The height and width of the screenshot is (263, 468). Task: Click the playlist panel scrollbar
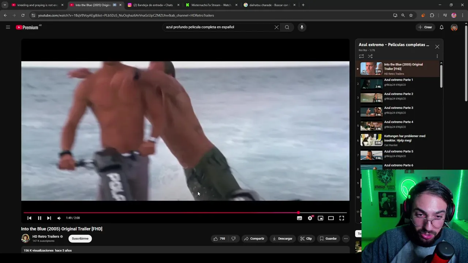pos(441,76)
